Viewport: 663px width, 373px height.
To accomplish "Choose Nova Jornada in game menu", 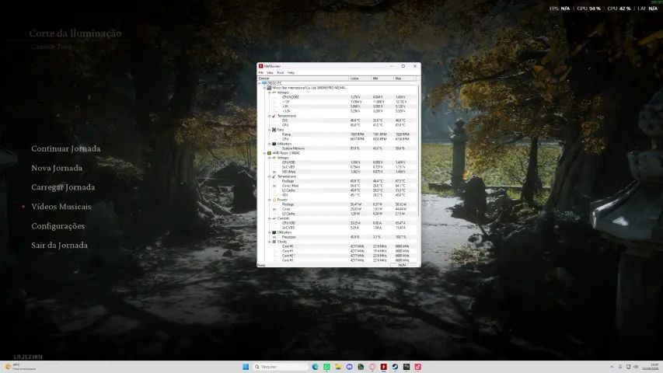I will [x=57, y=168].
